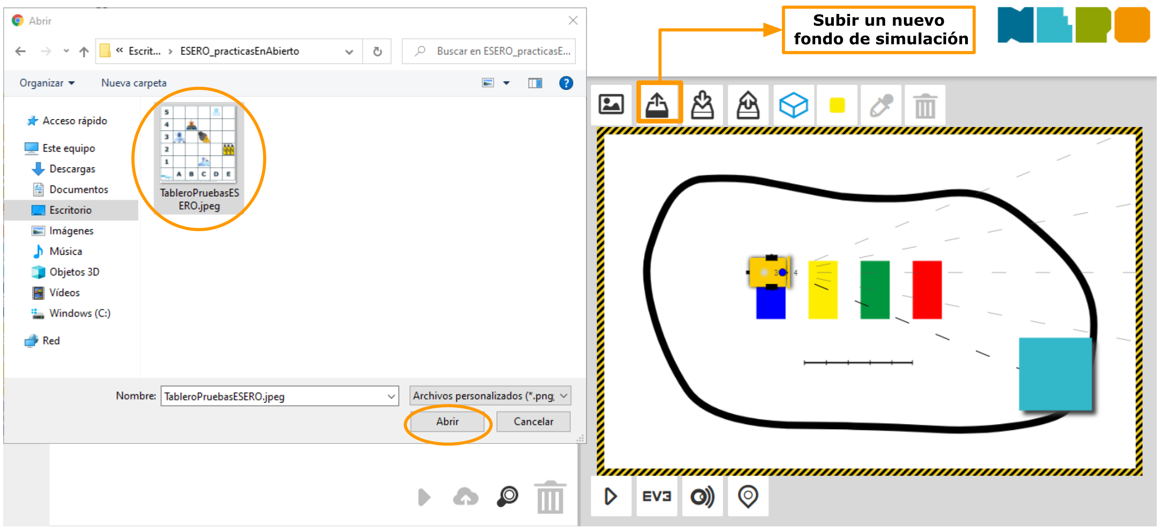The image size is (1160, 531).
Task: Click the Abrir button
Action: coord(447,422)
